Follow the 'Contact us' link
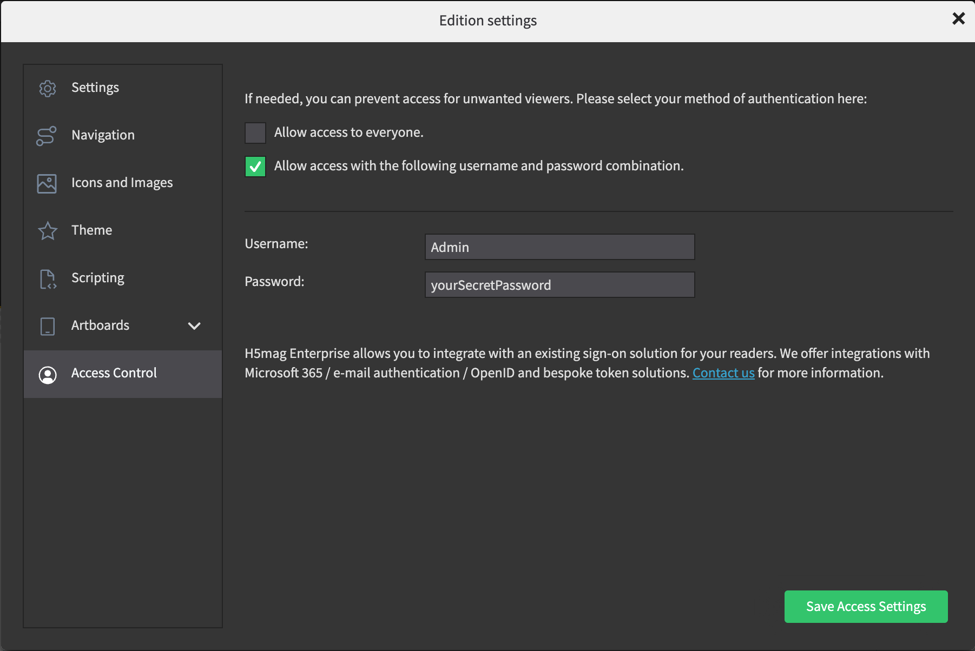Image resolution: width=975 pixels, height=651 pixels. tap(723, 373)
